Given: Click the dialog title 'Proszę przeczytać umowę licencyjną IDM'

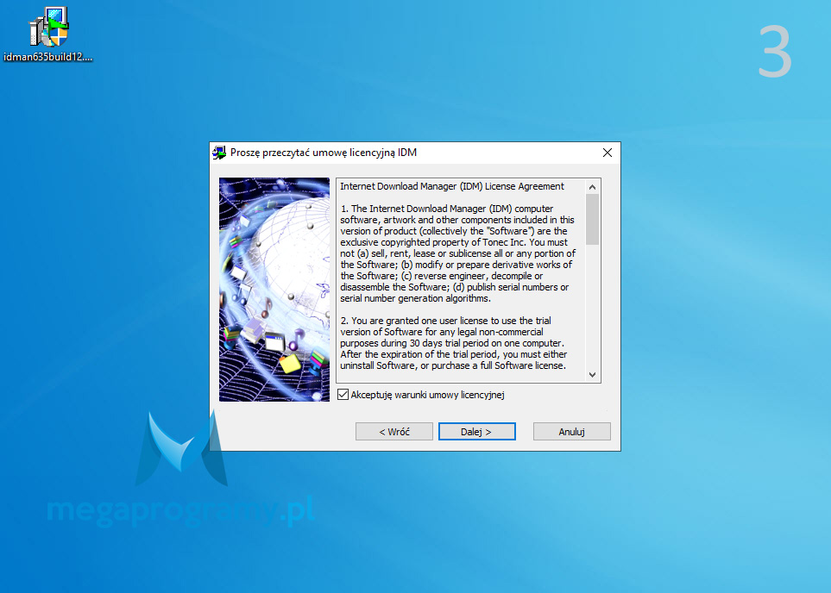Looking at the screenshot, I should 324,153.
